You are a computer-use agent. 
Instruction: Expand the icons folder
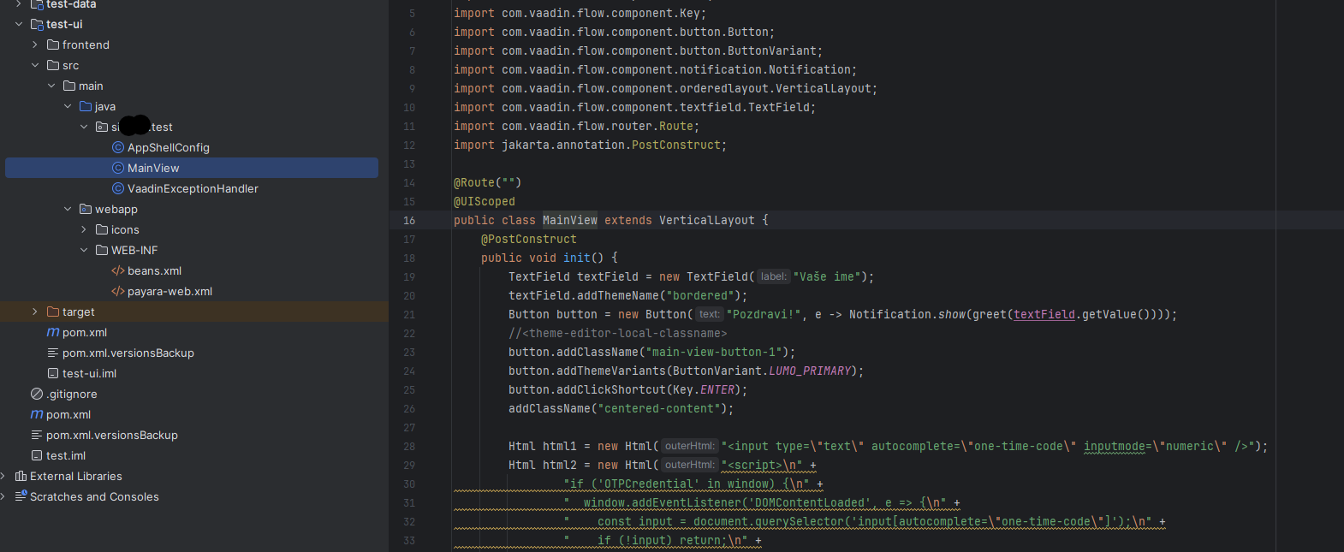84,230
